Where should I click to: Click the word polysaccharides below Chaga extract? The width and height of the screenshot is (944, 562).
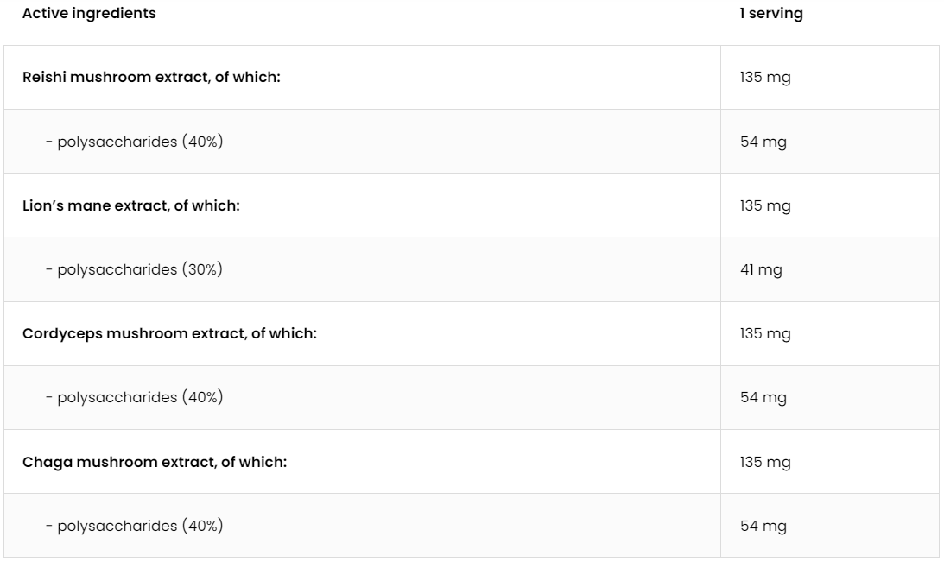(x=117, y=525)
